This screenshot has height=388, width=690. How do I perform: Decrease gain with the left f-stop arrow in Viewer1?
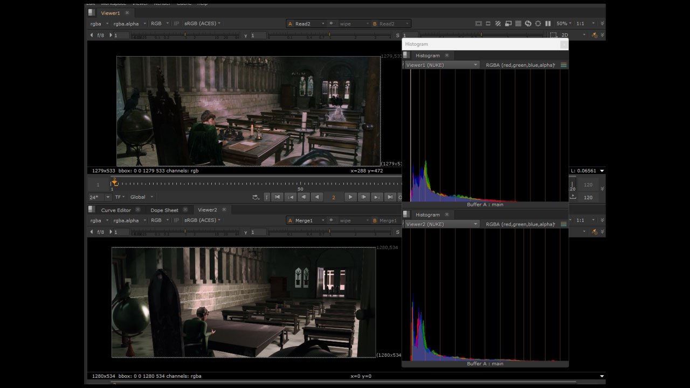91,35
